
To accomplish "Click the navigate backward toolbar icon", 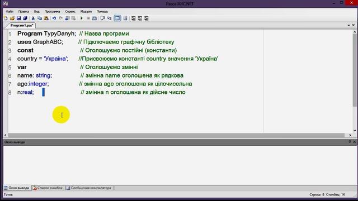I will pos(67,18).
